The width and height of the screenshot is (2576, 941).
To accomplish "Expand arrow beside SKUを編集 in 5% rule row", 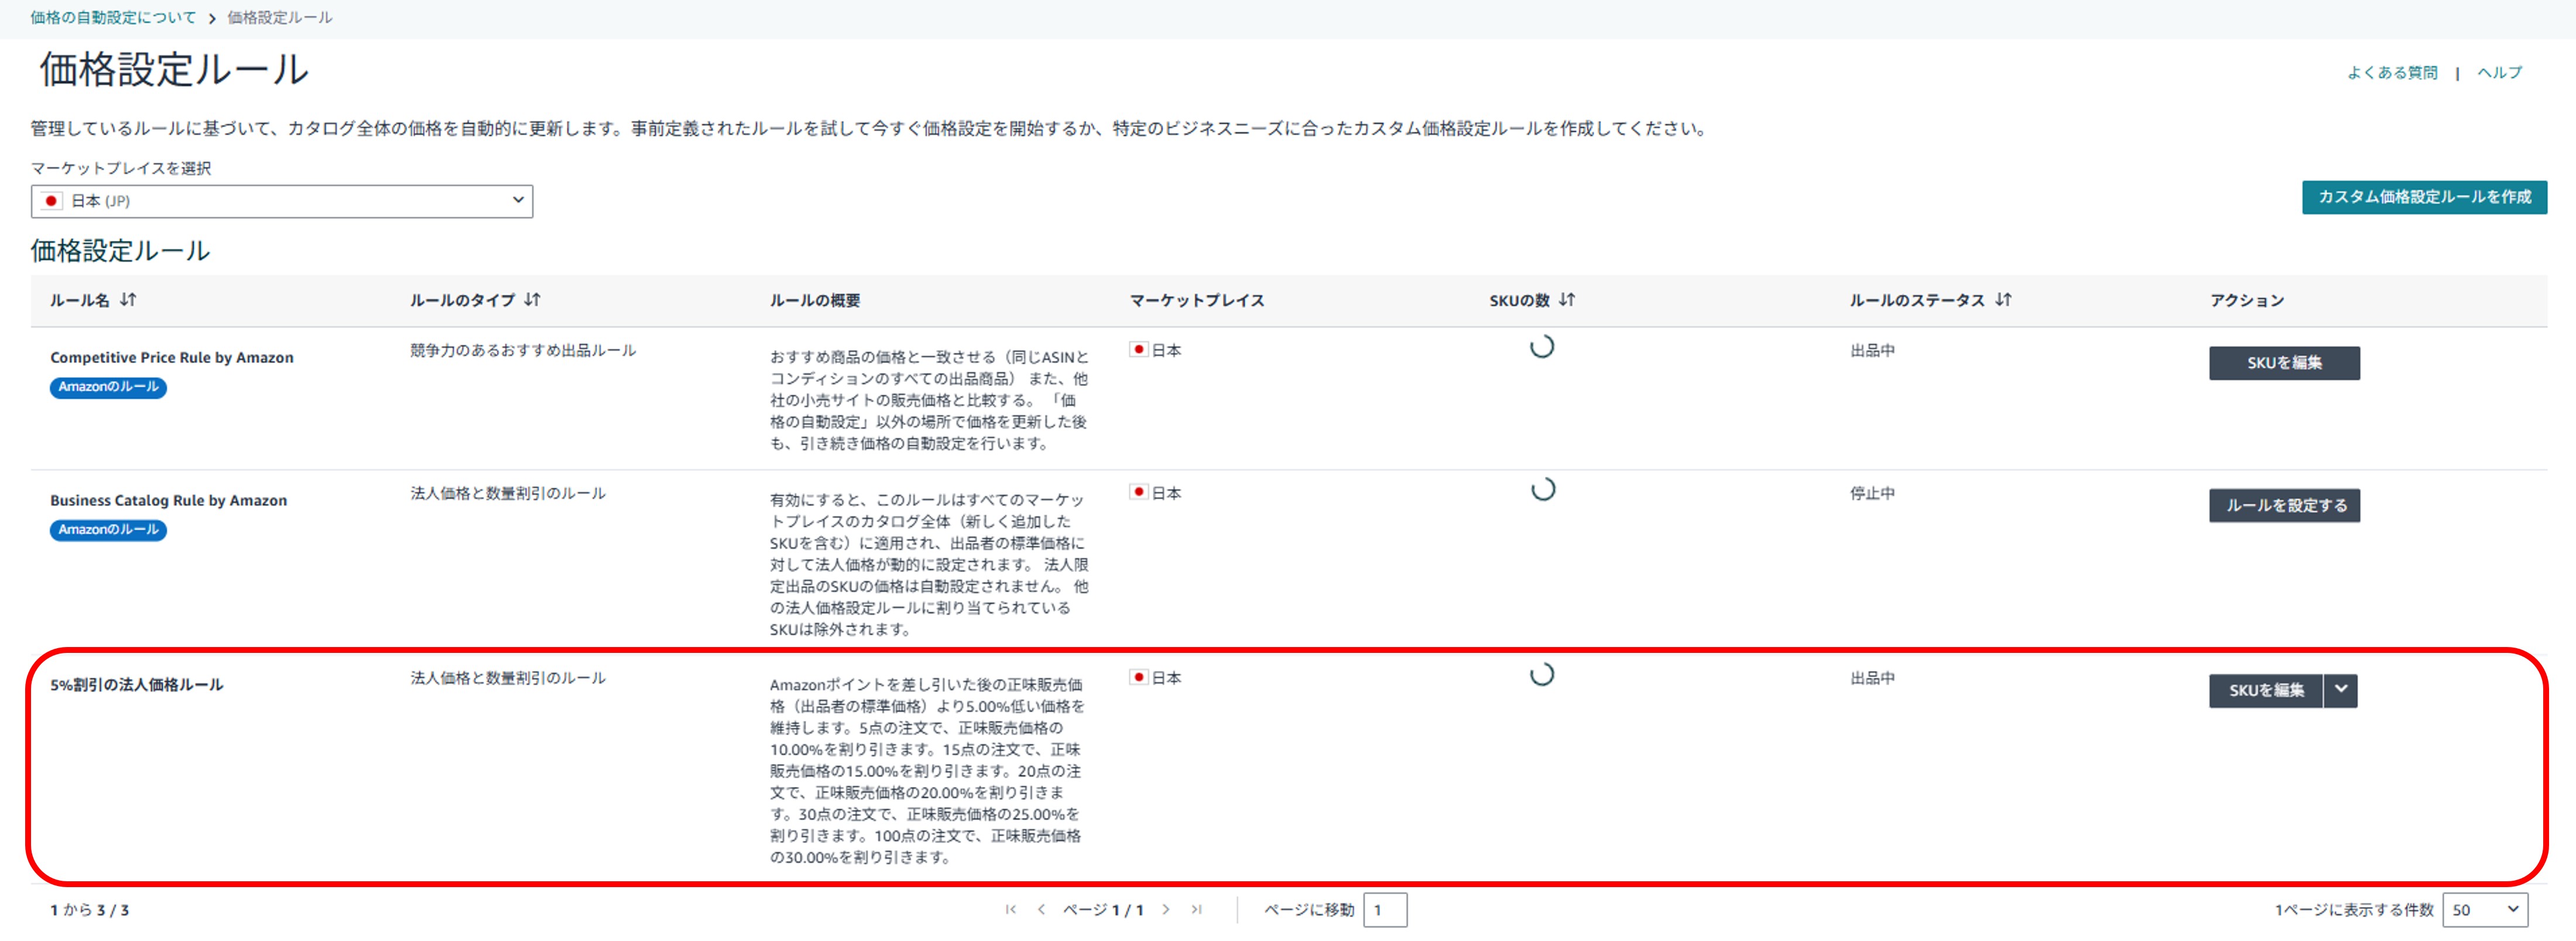I will (x=2340, y=690).
